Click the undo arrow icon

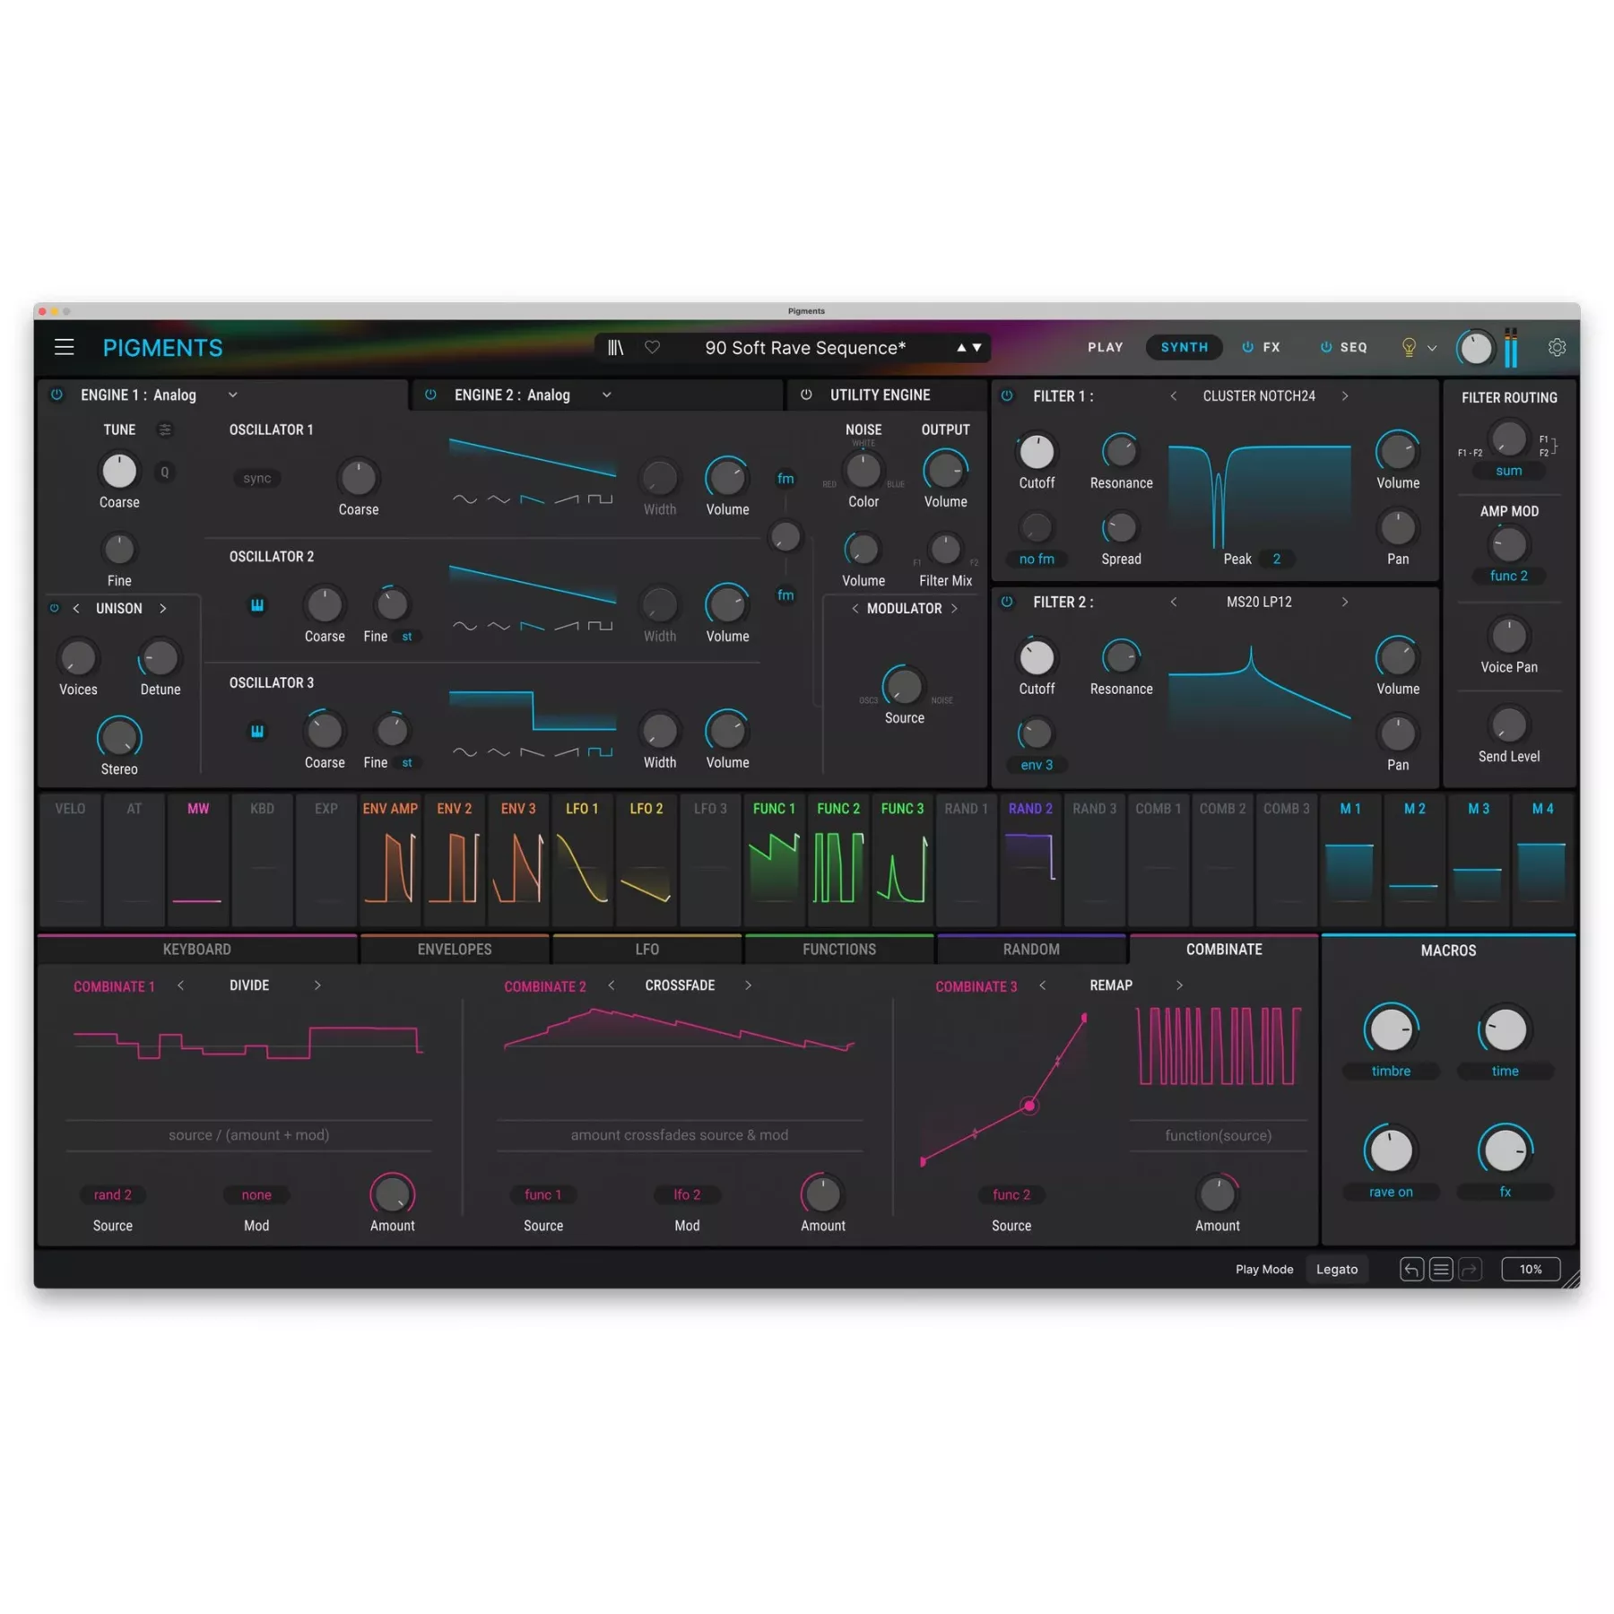[x=1411, y=1269]
